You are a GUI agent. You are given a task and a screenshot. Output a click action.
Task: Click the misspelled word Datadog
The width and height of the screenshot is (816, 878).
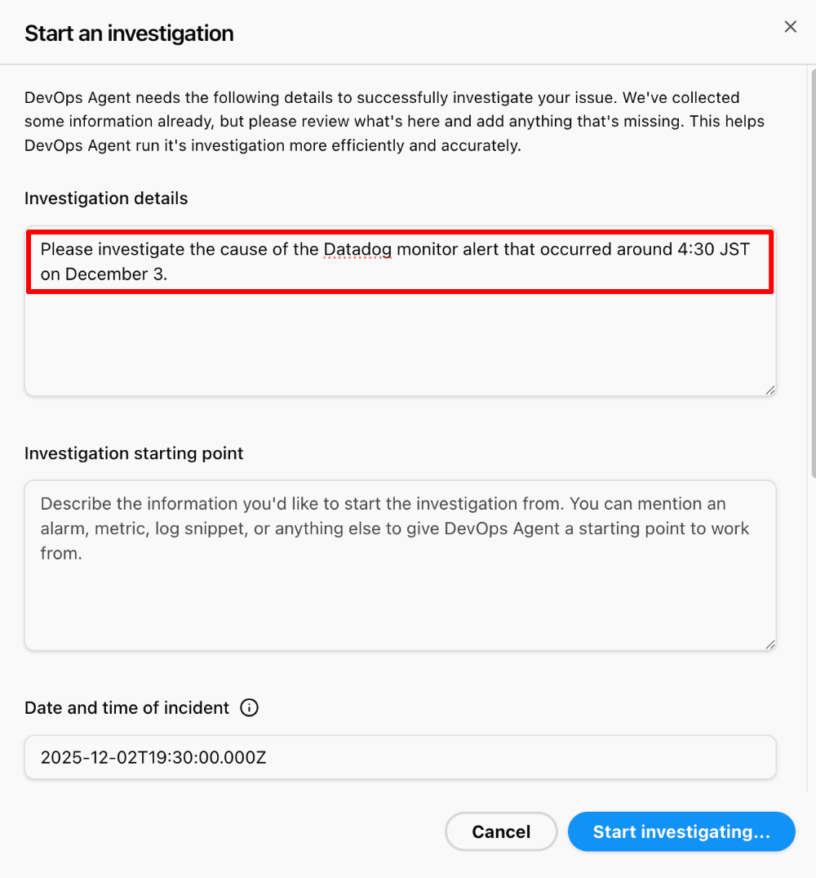357,249
